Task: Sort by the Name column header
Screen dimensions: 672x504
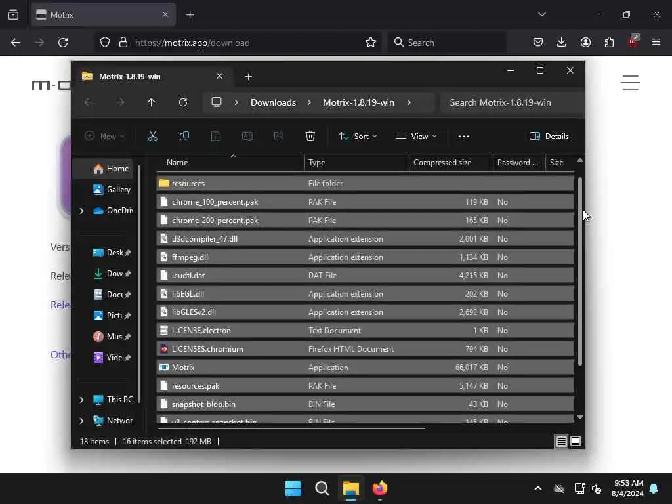Action: [230, 163]
